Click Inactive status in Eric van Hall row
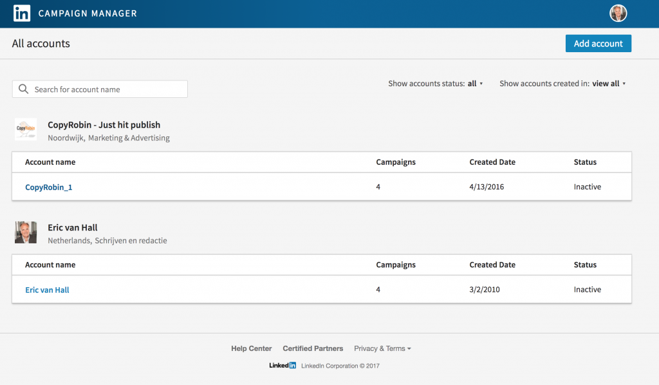 coord(588,289)
